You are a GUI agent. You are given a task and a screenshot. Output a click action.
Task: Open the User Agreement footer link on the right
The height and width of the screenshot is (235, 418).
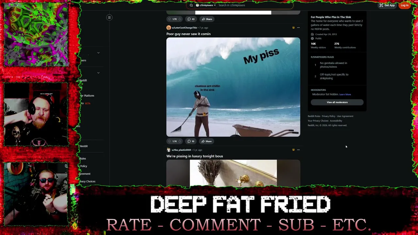click(x=345, y=116)
